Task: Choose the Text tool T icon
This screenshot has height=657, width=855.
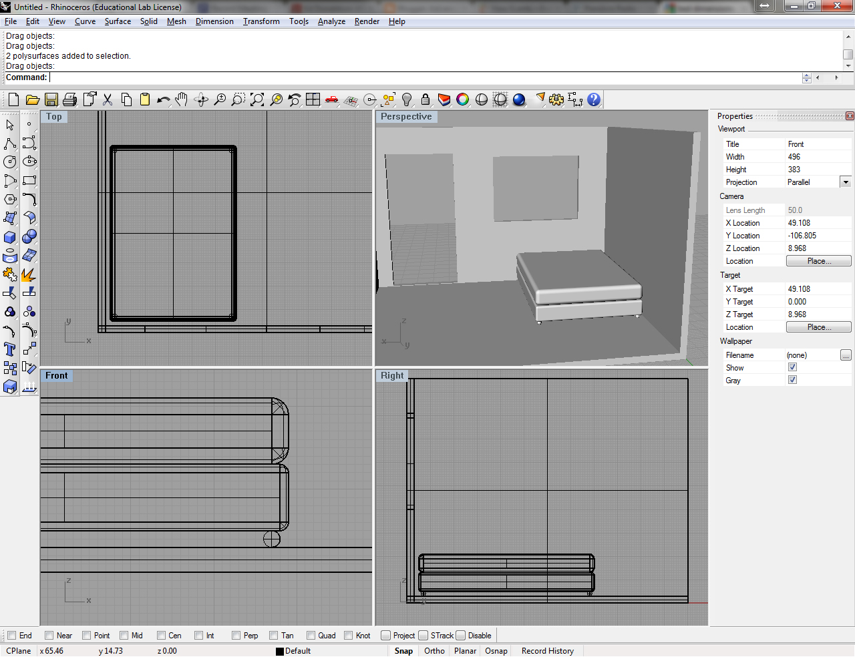Action: (10, 349)
